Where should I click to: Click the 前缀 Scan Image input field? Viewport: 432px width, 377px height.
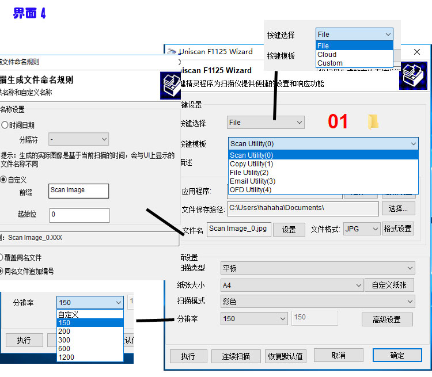click(x=78, y=191)
